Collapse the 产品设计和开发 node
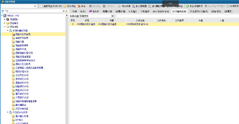239x124 pixels. [x=8, y=112]
